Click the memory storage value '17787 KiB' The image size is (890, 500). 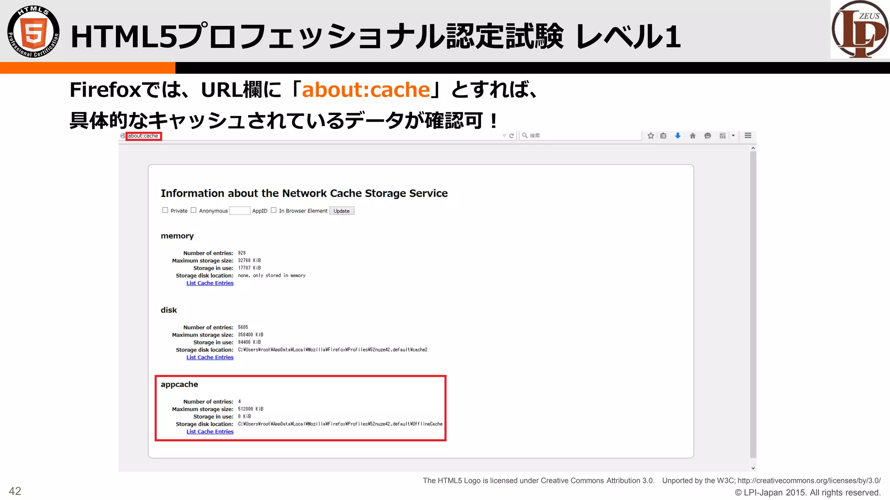[249, 268]
